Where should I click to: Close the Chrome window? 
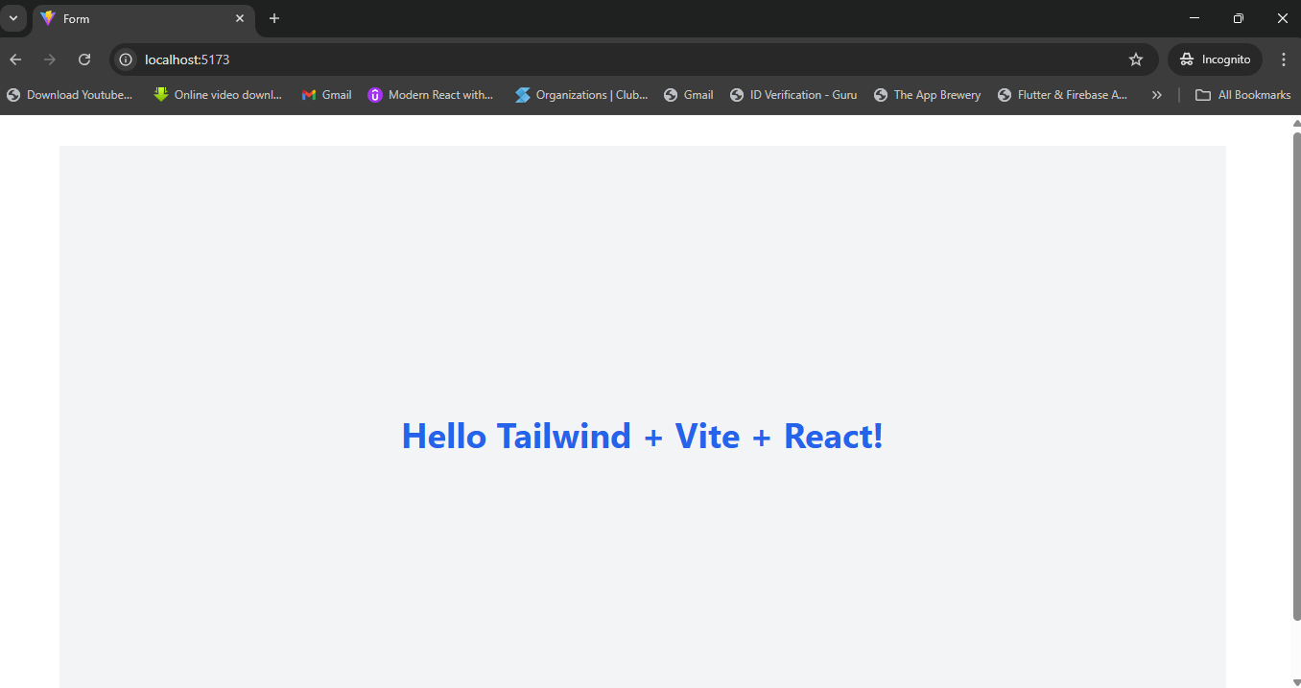pos(1283,18)
